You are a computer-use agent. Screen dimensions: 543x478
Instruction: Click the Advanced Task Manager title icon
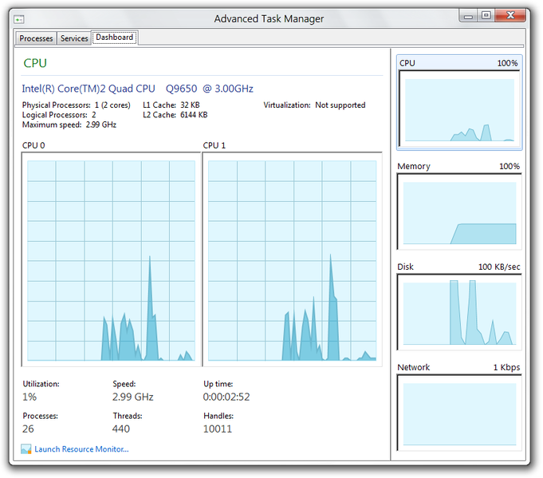pyautogui.click(x=19, y=19)
